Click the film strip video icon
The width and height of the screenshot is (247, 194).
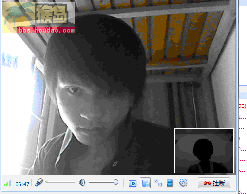[x=170, y=183]
